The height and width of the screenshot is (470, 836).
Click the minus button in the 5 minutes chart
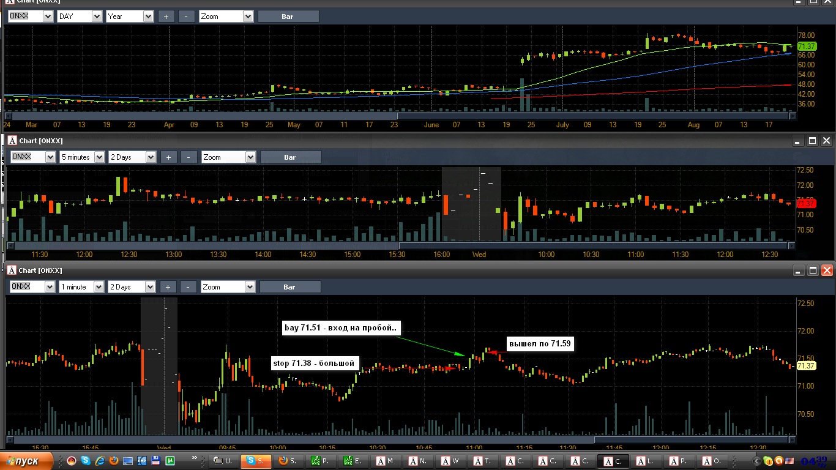(189, 157)
